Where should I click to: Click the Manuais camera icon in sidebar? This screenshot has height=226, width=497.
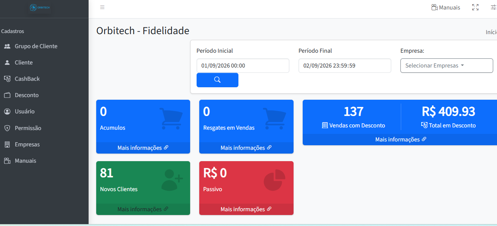tap(7, 161)
